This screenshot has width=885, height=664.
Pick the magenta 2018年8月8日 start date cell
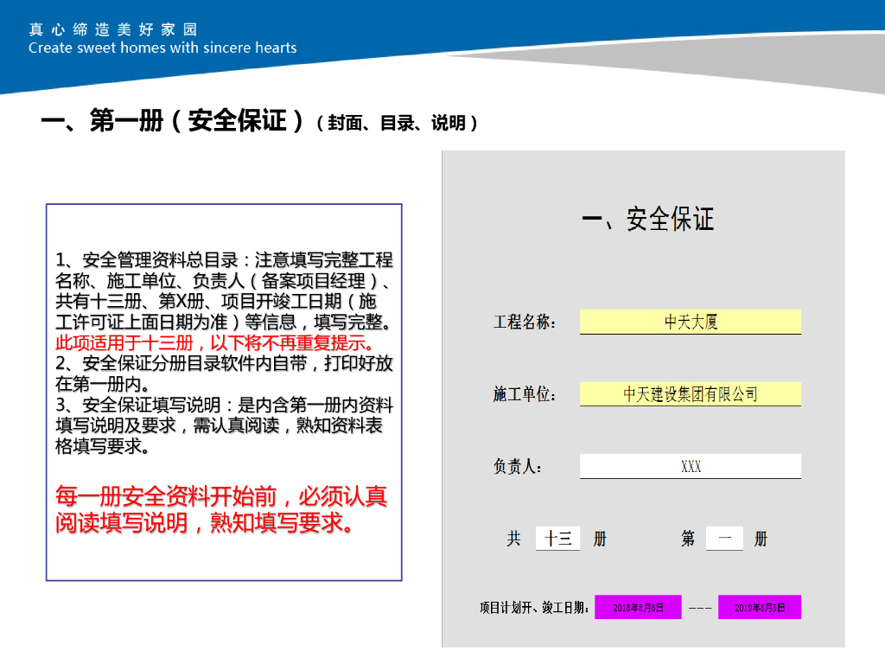(638, 608)
